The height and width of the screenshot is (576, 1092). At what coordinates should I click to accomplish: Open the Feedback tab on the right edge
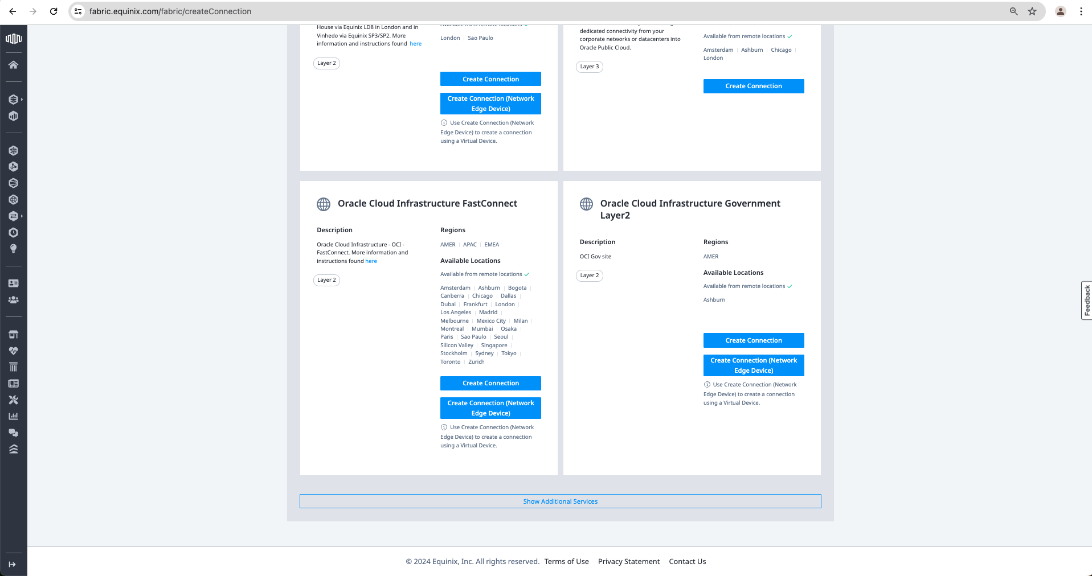[1086, 301]
